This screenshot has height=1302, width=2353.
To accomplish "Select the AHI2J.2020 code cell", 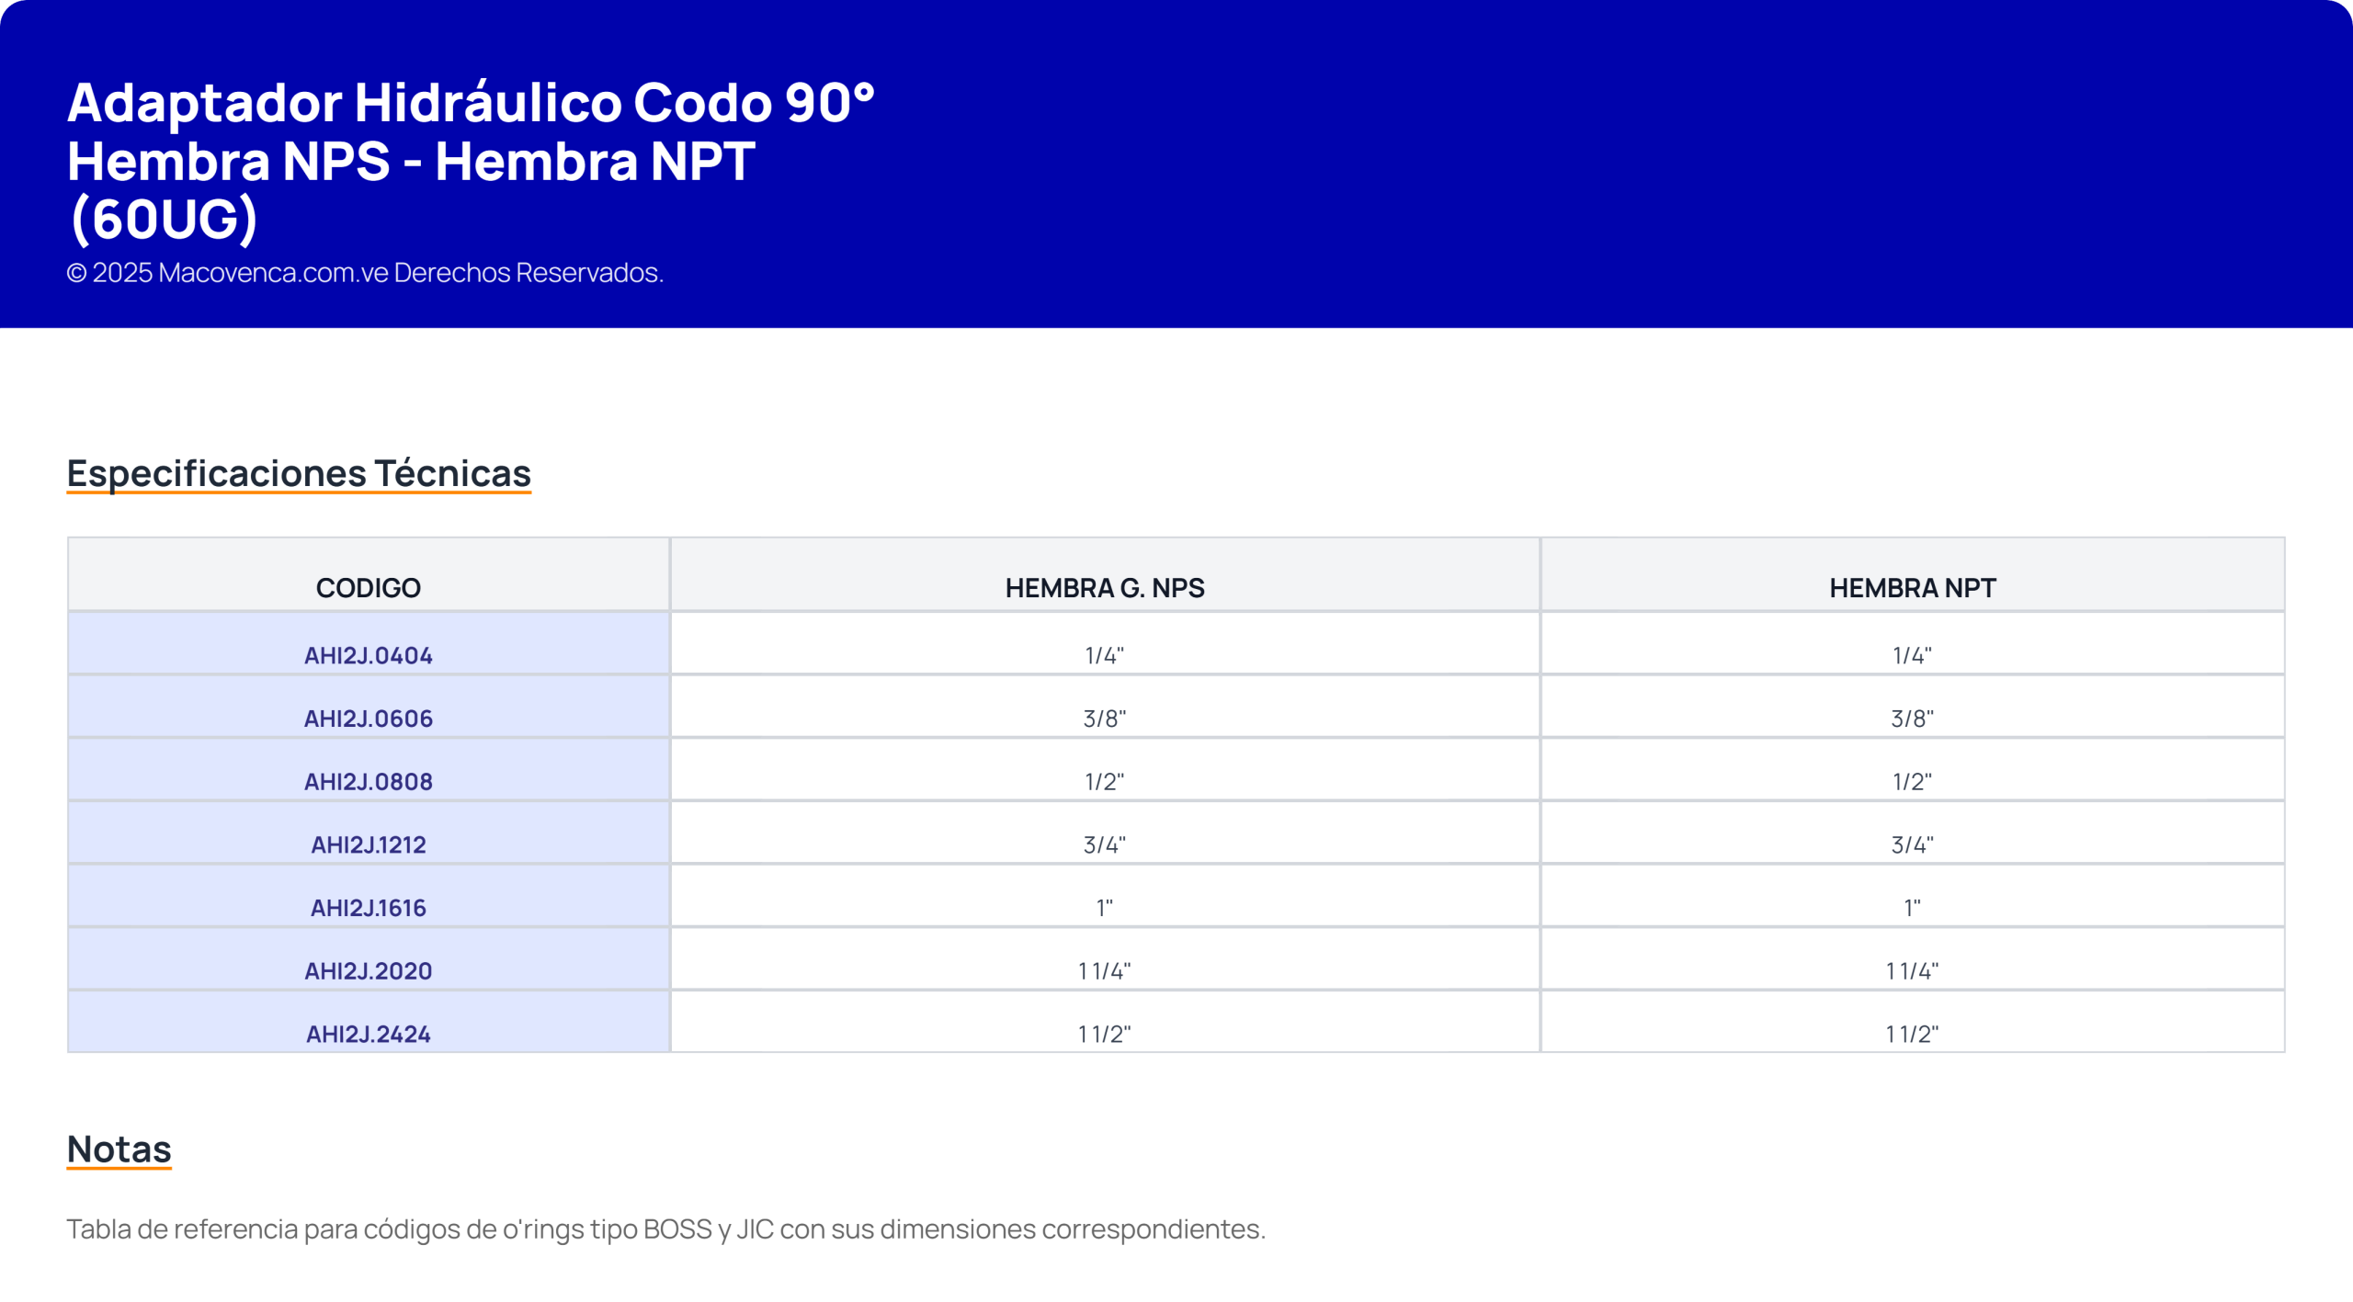I will pos(369,959).
